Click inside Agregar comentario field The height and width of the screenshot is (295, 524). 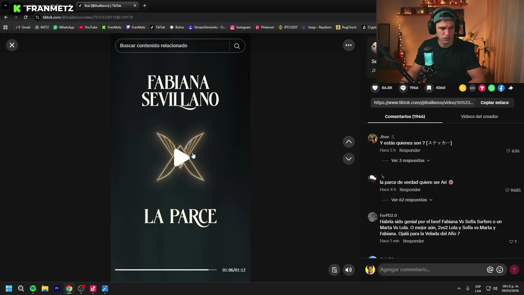432,270
